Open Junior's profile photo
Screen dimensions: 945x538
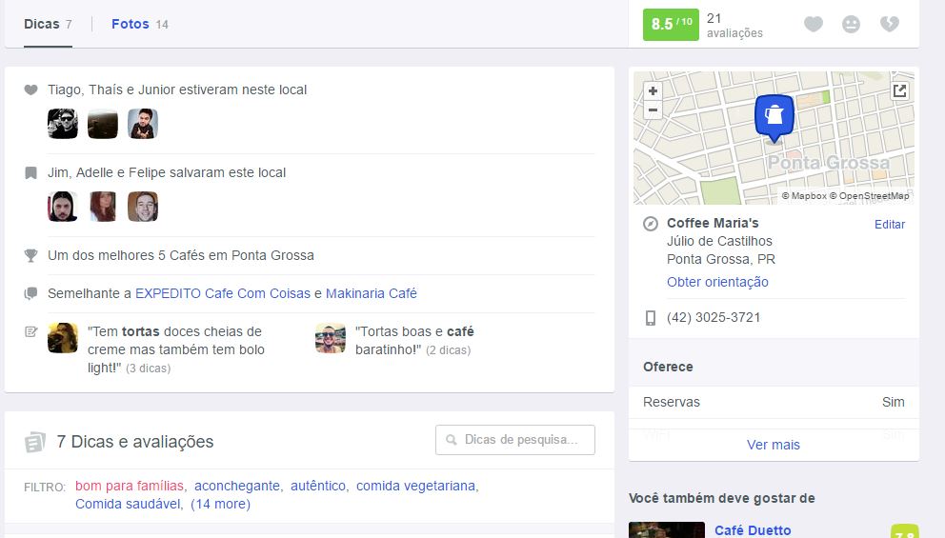(x=143, y=124)
